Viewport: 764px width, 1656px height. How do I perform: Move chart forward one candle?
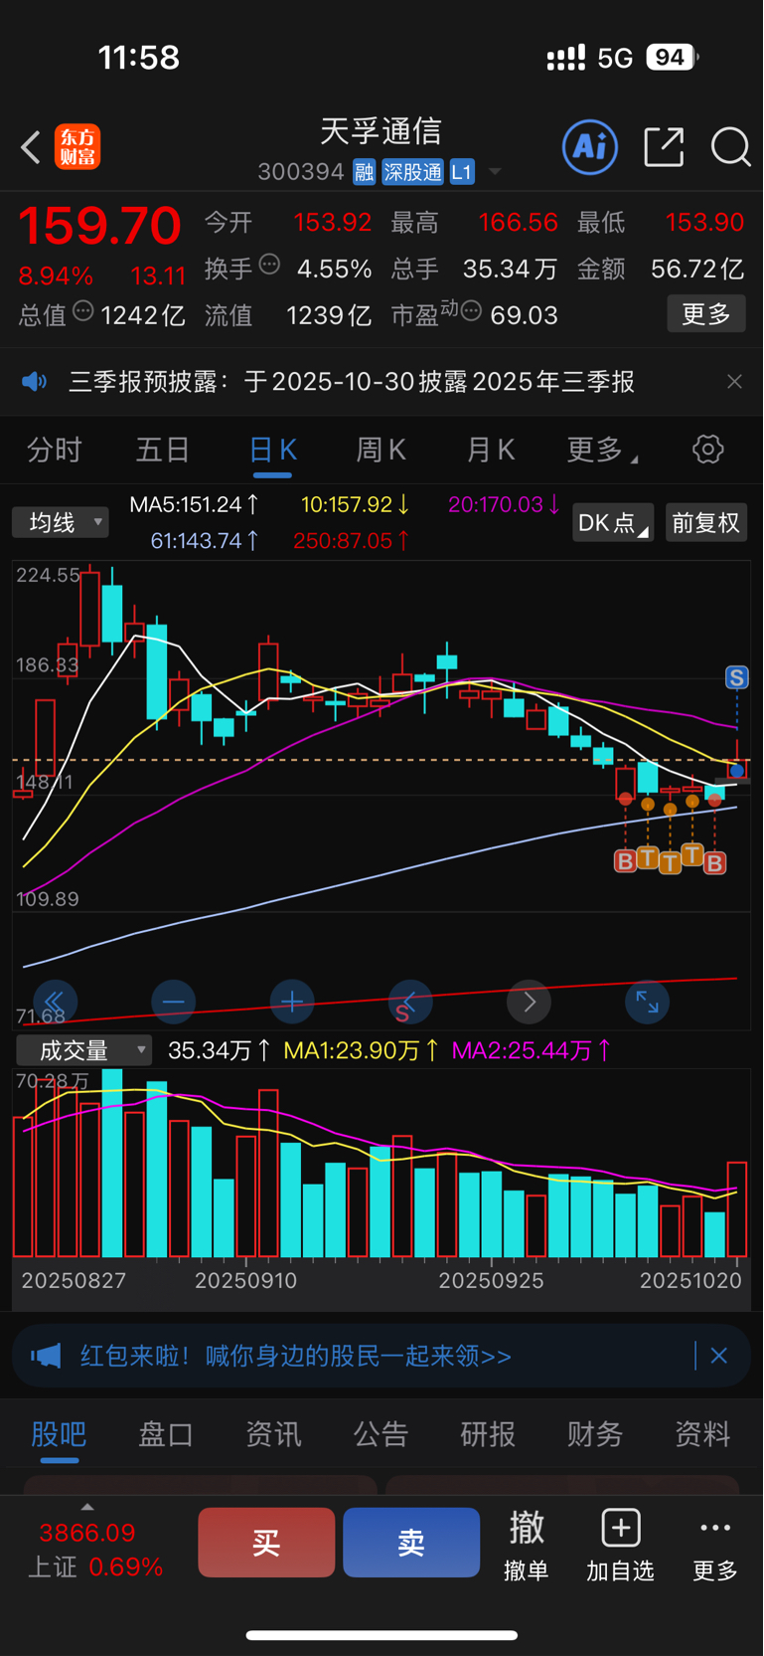[x=529, y=1002]
